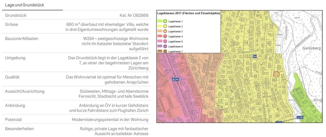
Task: Click the 'Lageklasse 7' legend label
Action: click(175, 51)
